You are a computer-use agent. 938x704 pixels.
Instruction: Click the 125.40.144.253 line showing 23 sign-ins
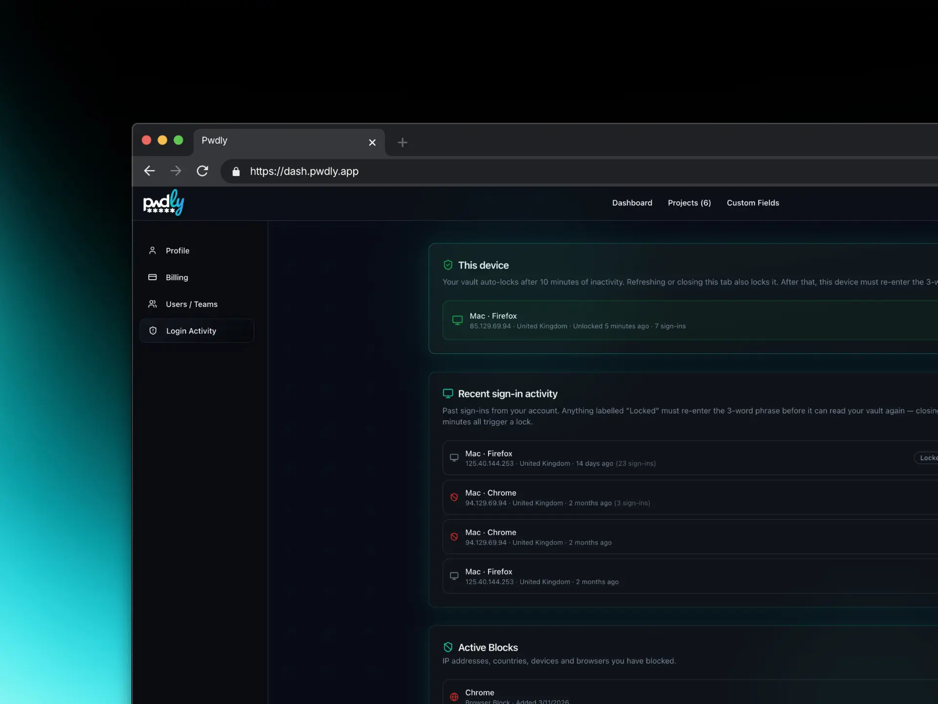coord(560,463)
